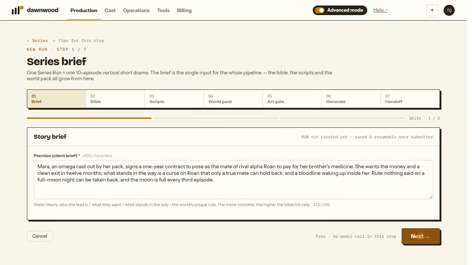
Task: Click the 410/100 character counter
Action: coord(321,205)
